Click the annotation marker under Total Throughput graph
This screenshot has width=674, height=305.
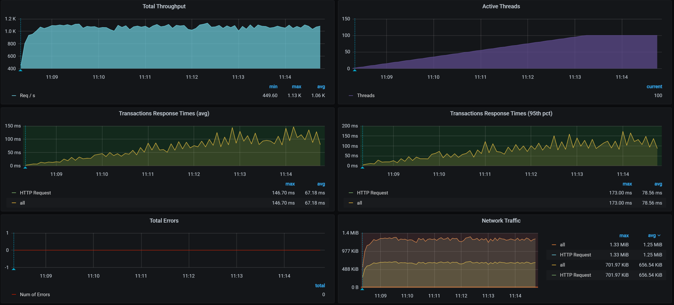tap(21, 70)
